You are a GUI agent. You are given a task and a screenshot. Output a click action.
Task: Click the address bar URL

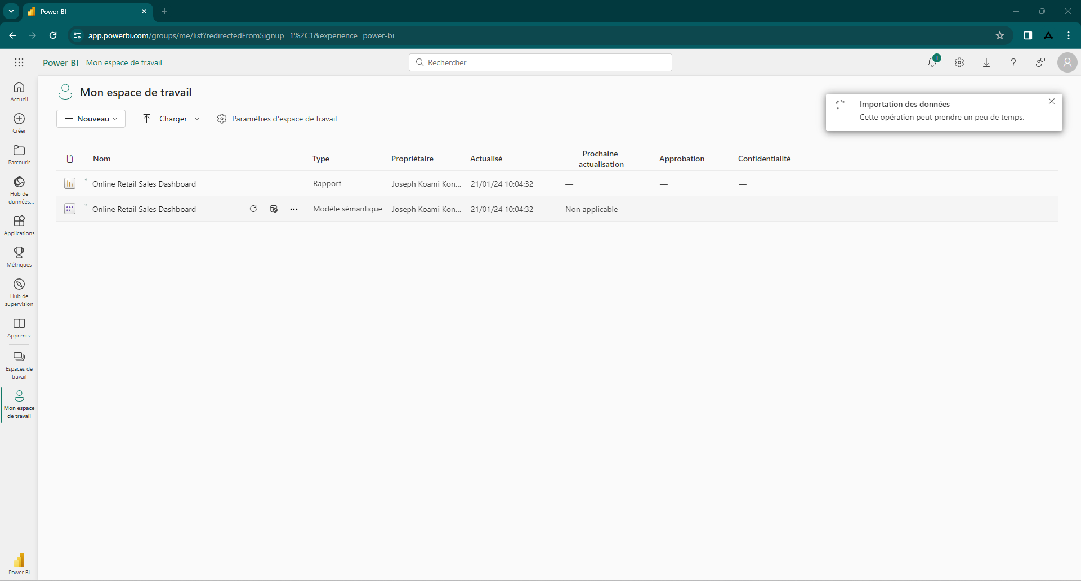pyautogui.click(x=241, y=35)
